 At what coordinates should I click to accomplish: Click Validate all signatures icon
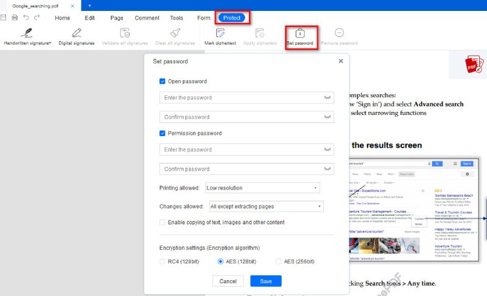click(125, 33)
